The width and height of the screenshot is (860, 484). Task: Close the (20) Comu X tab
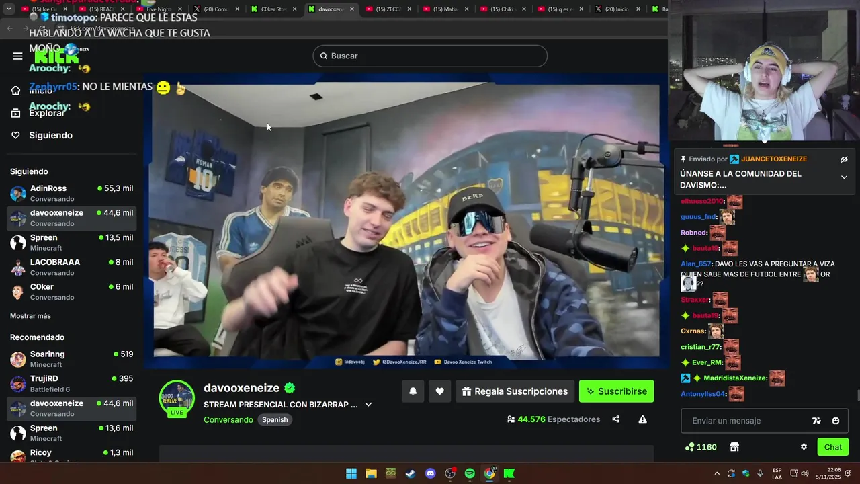[237, 9]
